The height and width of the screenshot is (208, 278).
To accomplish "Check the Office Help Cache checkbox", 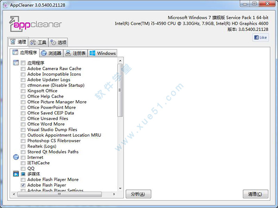I will click(x=23, y=96).
